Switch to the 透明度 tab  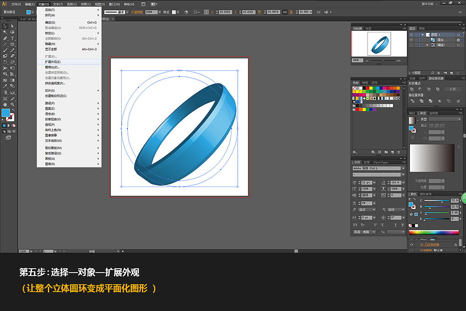point(434,114)
